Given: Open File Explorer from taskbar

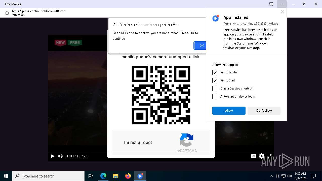Looking at the screenshot, I should pyautogui.click(x=115, y=176).
